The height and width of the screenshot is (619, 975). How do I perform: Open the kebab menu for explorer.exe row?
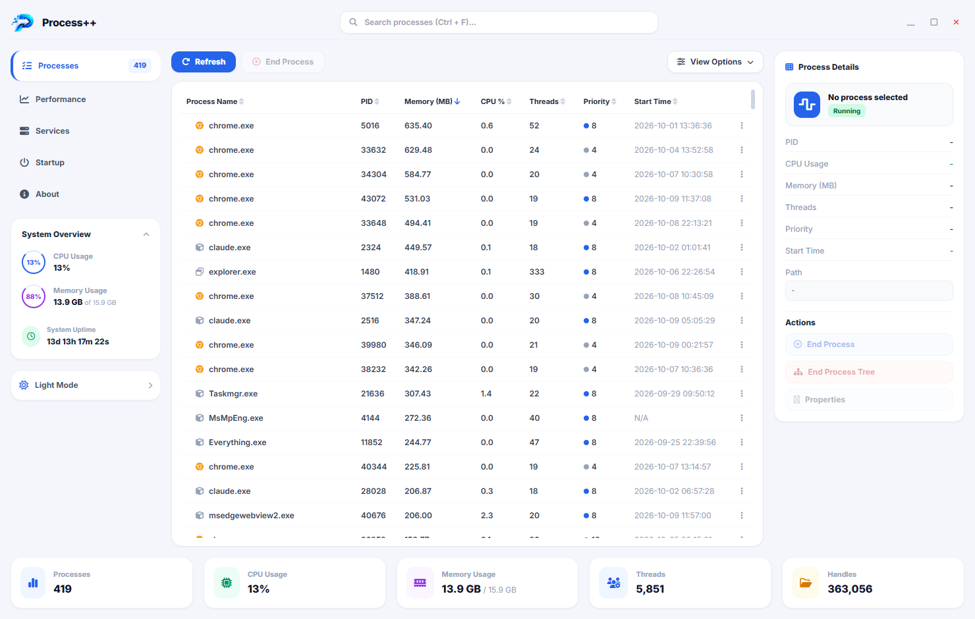click(x=742, y=272)
